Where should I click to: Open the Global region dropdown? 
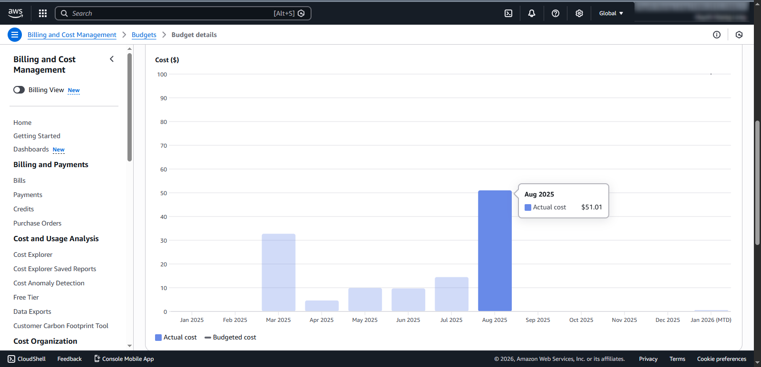point(611,13)
